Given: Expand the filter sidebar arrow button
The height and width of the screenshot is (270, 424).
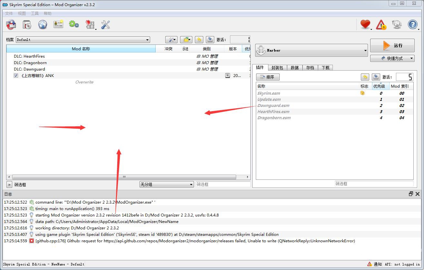Looking at the screenshot, I should tap(9, 185).
